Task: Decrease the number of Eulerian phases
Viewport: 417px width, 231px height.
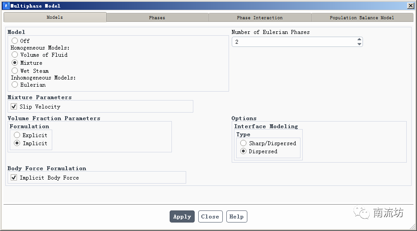Action: click(359, 44)
